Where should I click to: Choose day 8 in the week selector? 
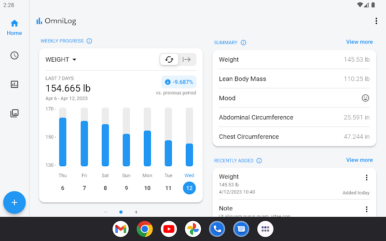tap(105, 188)
